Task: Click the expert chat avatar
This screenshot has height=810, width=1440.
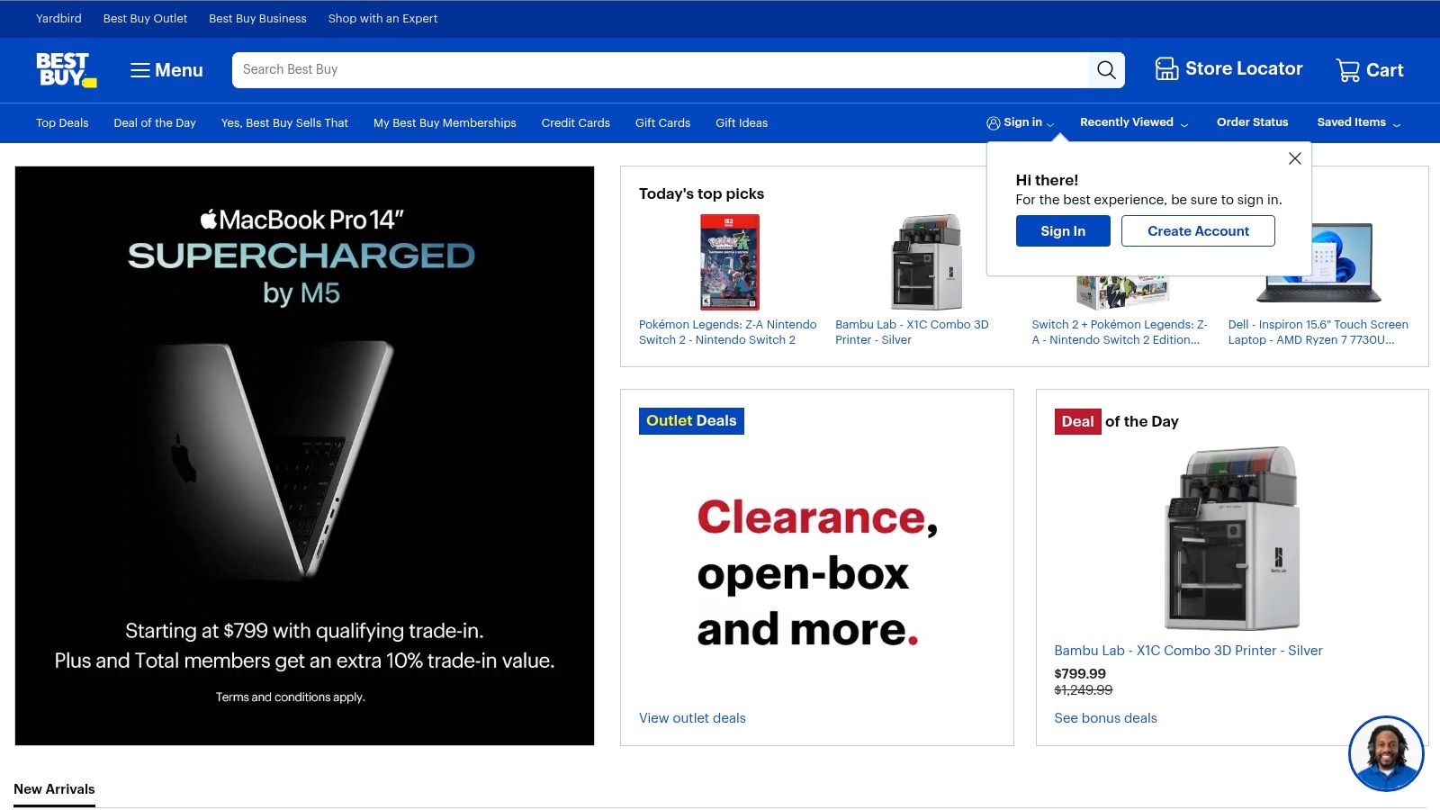Action: [1385, 754]
